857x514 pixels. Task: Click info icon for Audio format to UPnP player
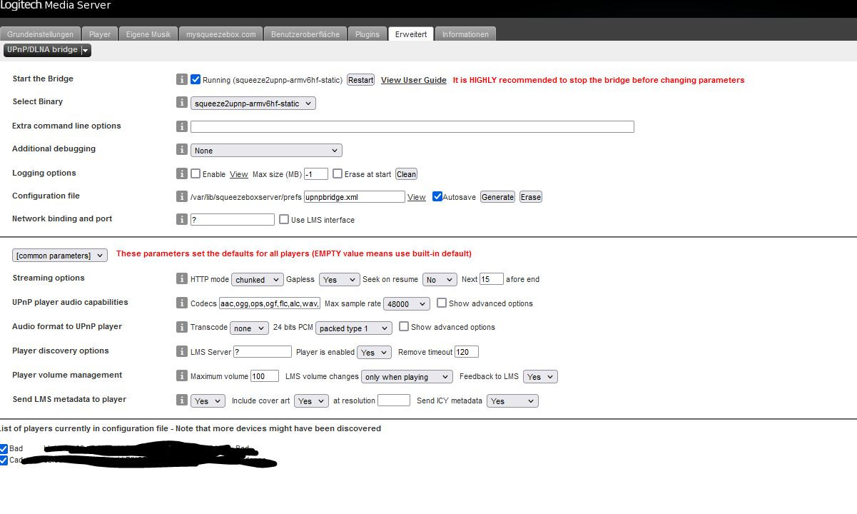(182, 327)
